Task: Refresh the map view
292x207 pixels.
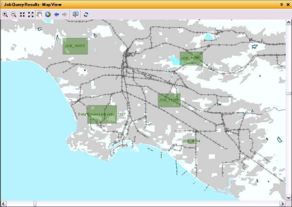Action: (86, 15)
